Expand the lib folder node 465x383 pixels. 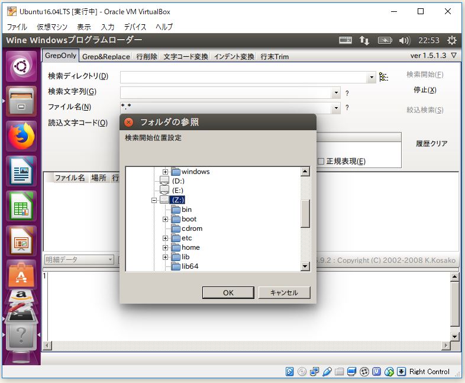[166, 258]
